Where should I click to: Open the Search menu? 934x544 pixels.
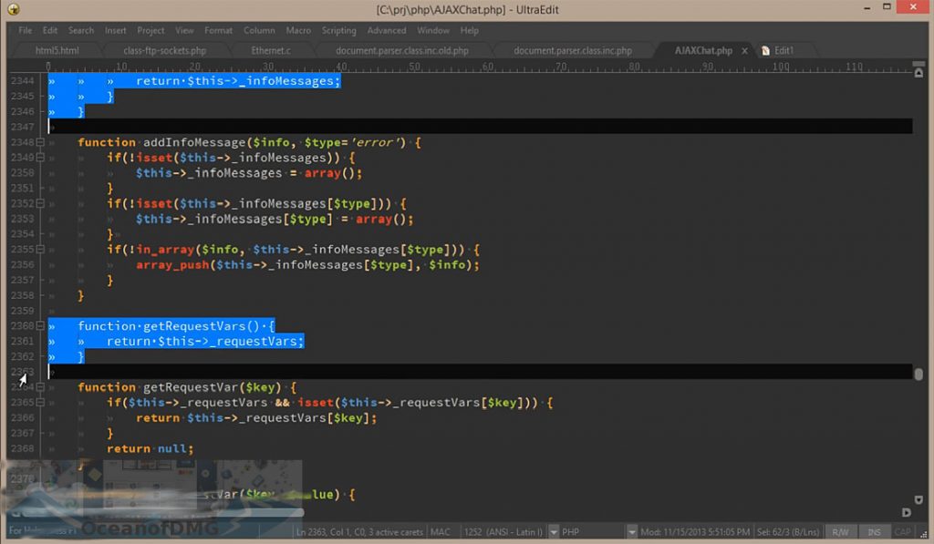[81, 30]
